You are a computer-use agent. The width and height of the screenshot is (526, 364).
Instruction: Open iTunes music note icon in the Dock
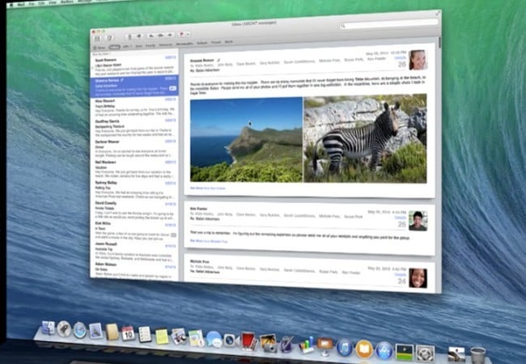pyautogui.click(x=345, y=347)
